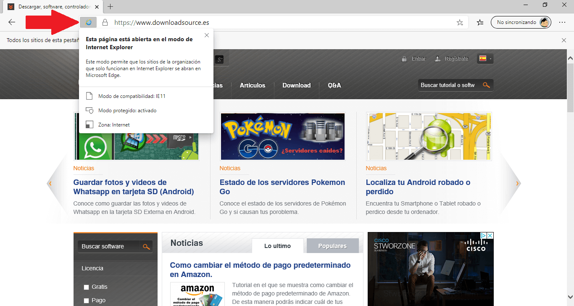Open the Download menu item
Viewport: 574px width, 306px height.
296,85
